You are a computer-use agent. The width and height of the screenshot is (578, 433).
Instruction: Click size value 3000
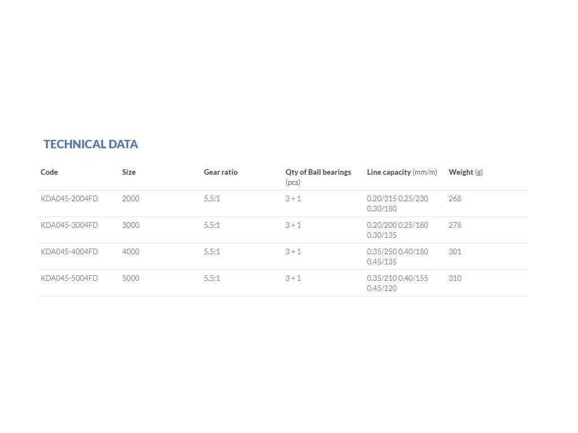(130, 225)
